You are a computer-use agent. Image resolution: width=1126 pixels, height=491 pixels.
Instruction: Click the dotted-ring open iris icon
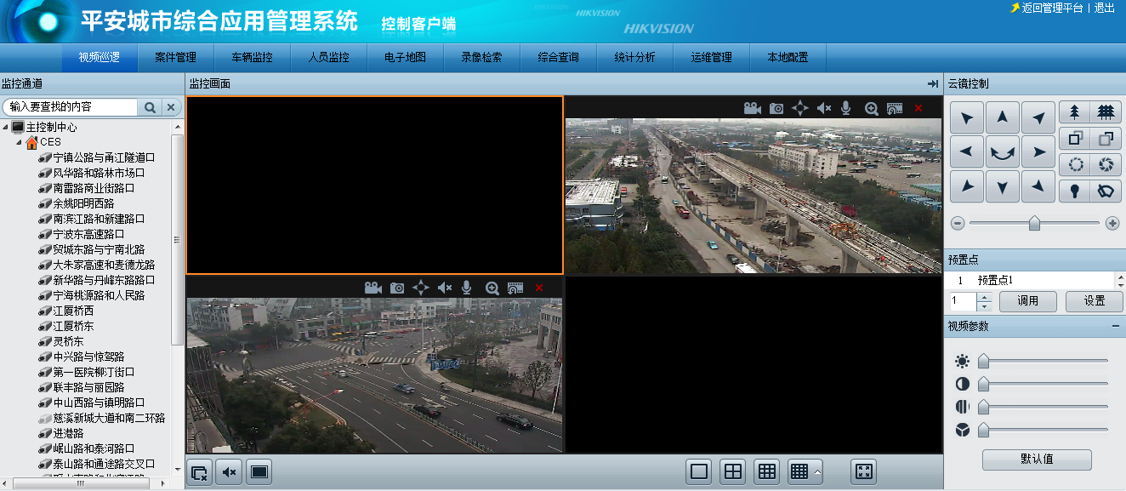click(x=1075, y=165)
